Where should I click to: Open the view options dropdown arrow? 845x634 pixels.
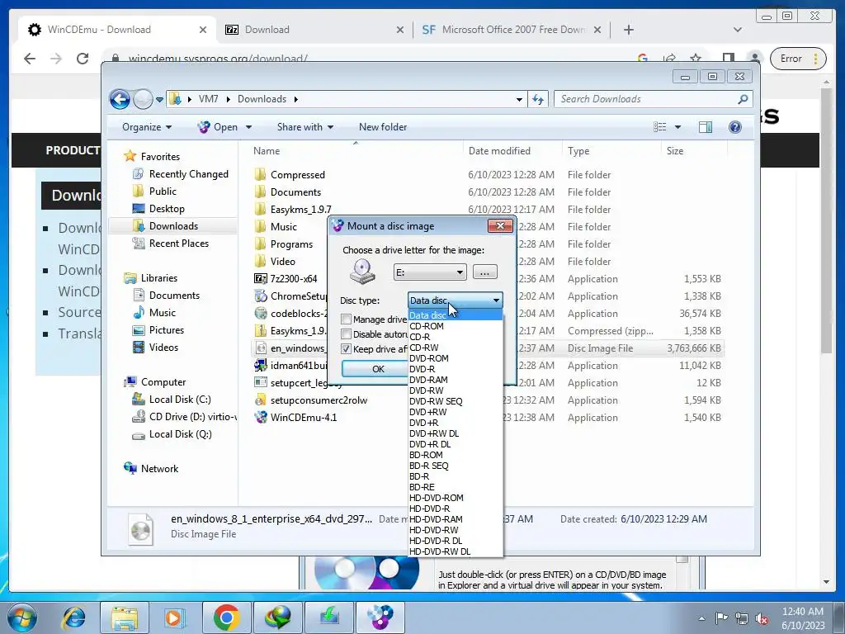click(x=678, y=127)
